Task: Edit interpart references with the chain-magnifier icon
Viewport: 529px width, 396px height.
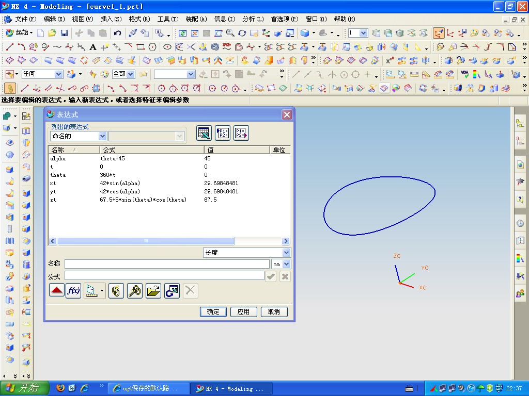Action: (x=134, y=291)
